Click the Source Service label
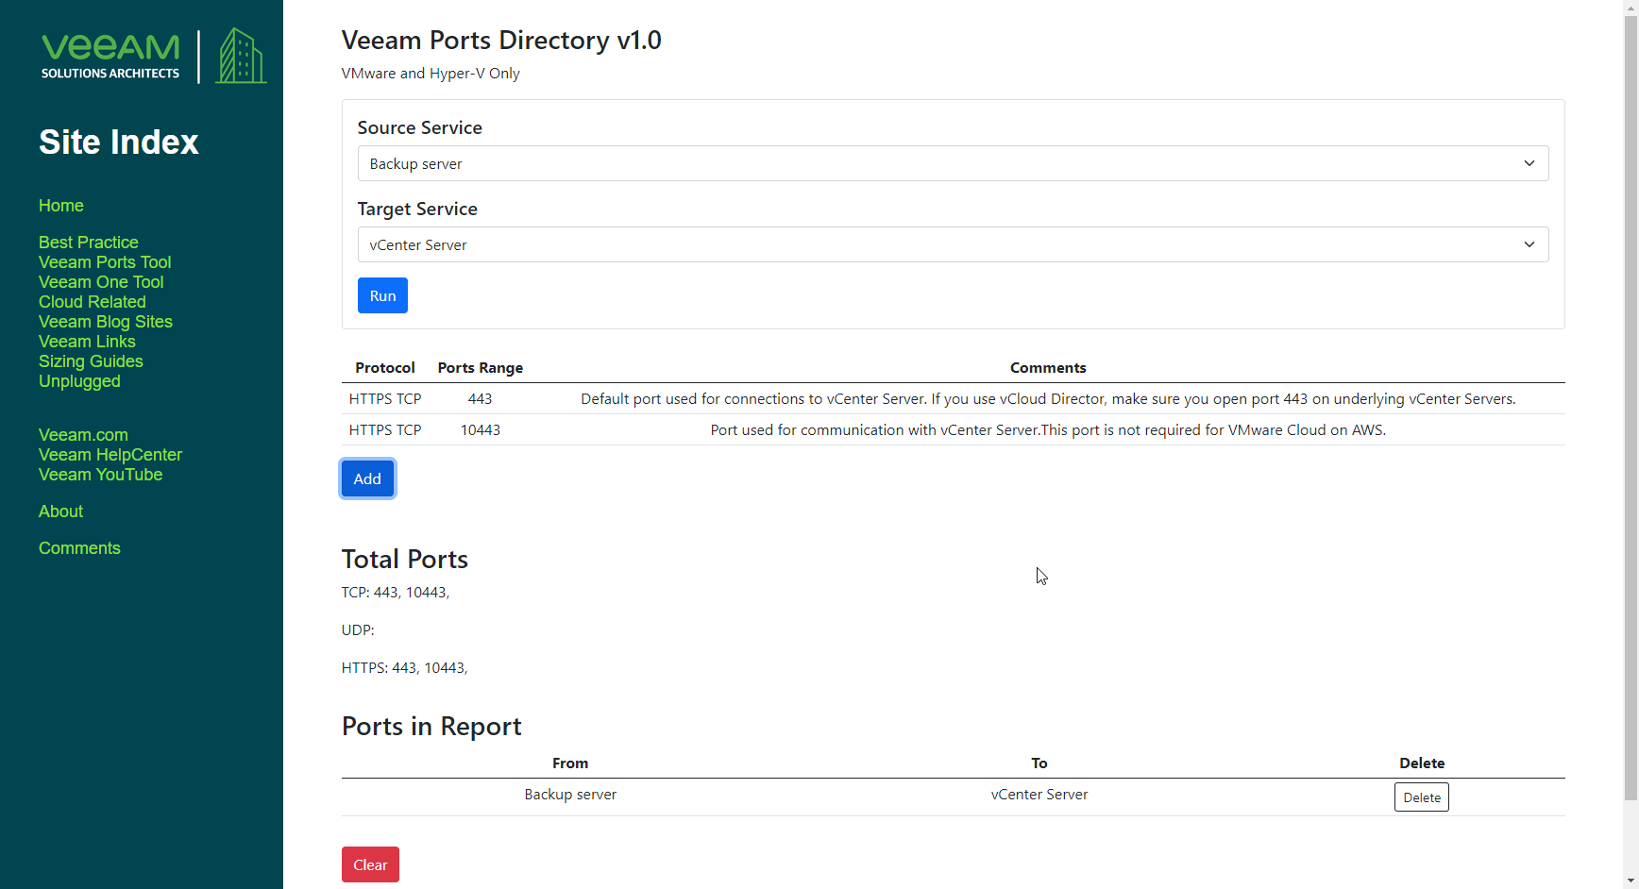 [x=420, y=127]
